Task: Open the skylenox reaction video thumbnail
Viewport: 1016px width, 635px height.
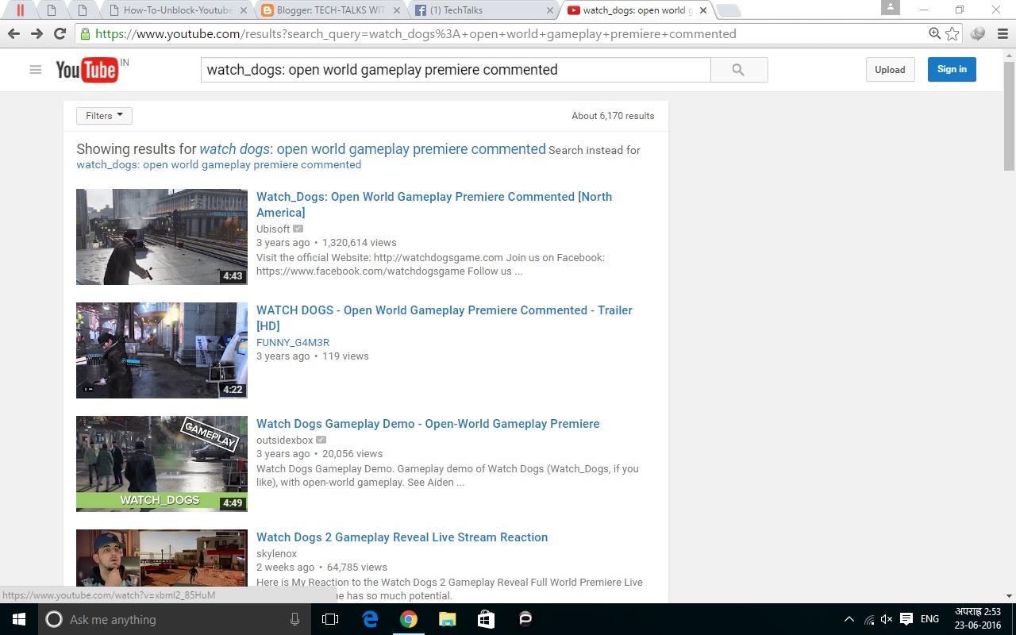Action: (162, 560)
